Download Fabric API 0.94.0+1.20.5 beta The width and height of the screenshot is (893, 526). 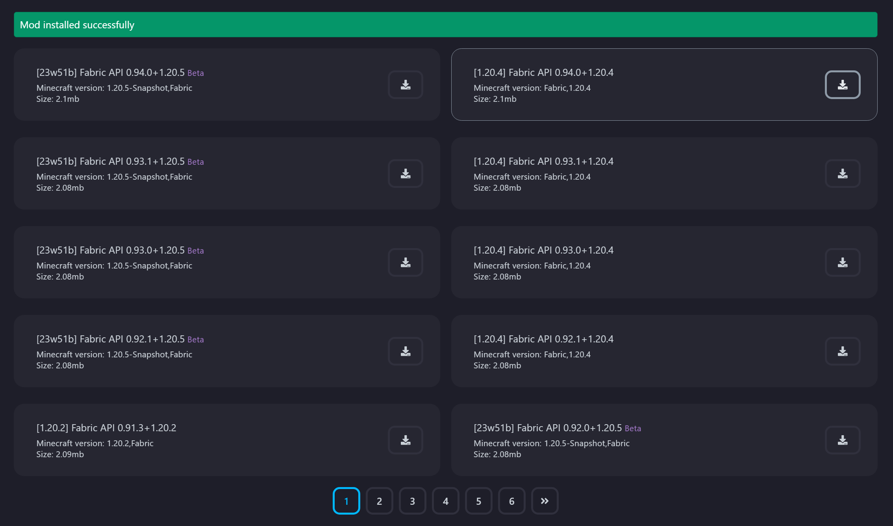[x=405, y=85]
